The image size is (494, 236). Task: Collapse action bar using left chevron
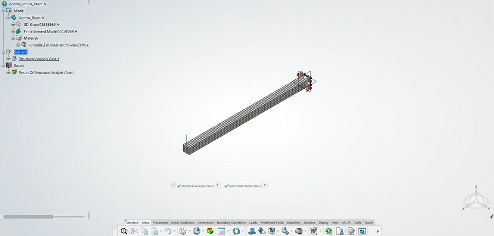coord(115,227)
